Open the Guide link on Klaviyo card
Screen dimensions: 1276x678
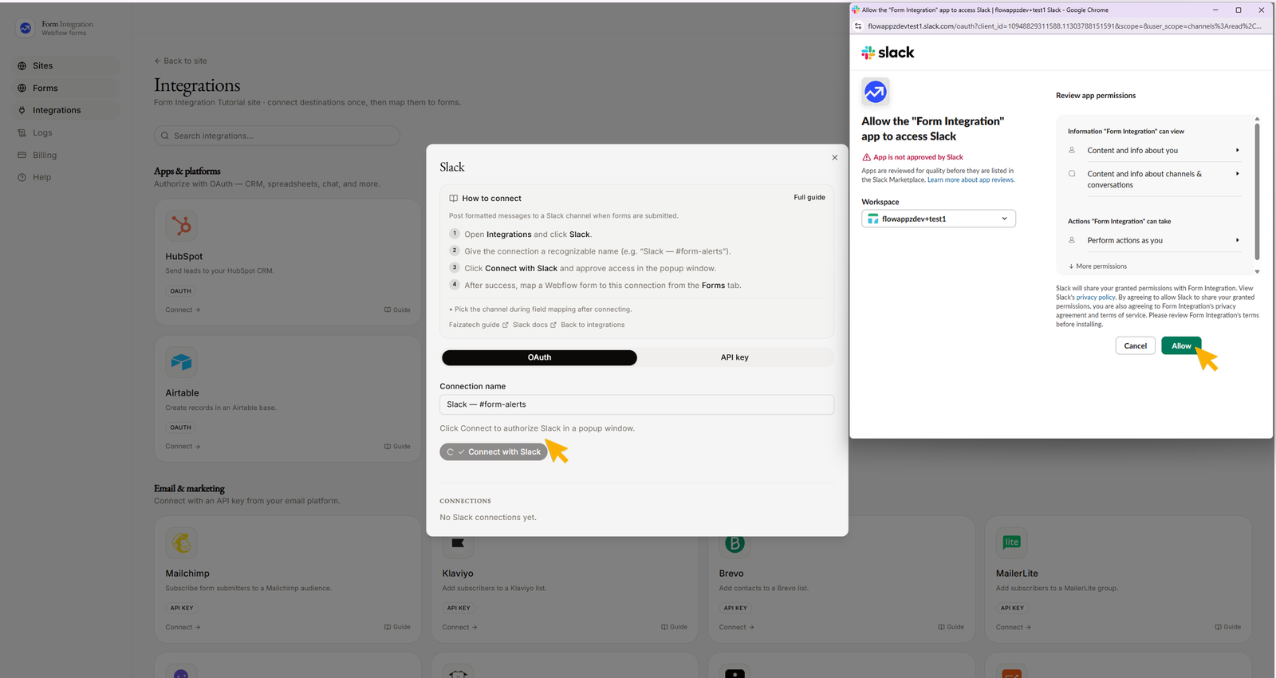coord(674,627)
